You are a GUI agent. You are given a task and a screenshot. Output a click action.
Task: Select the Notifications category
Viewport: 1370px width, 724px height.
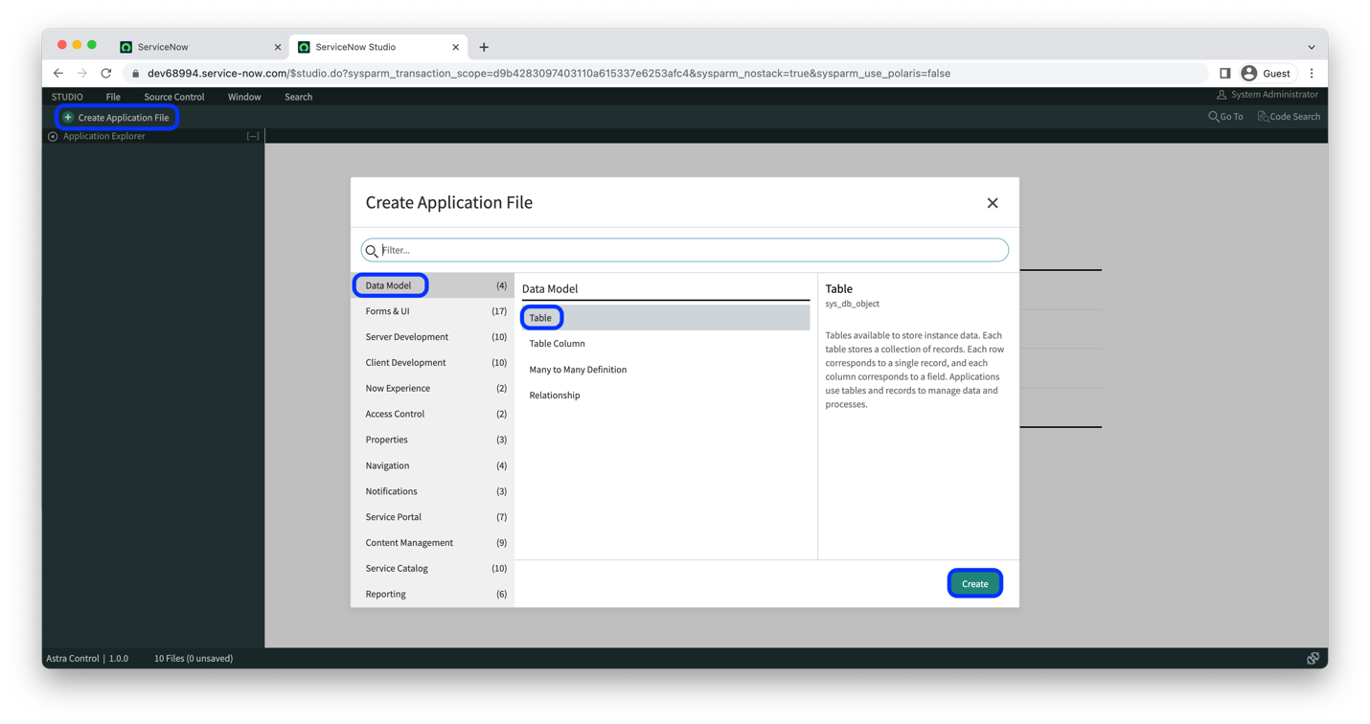tap(433, 491)
